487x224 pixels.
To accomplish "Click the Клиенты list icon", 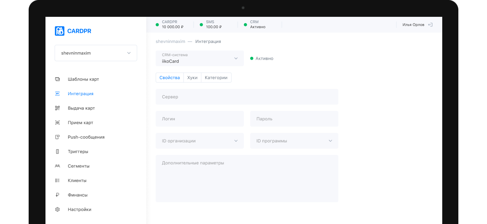I will tap(57, 181).
